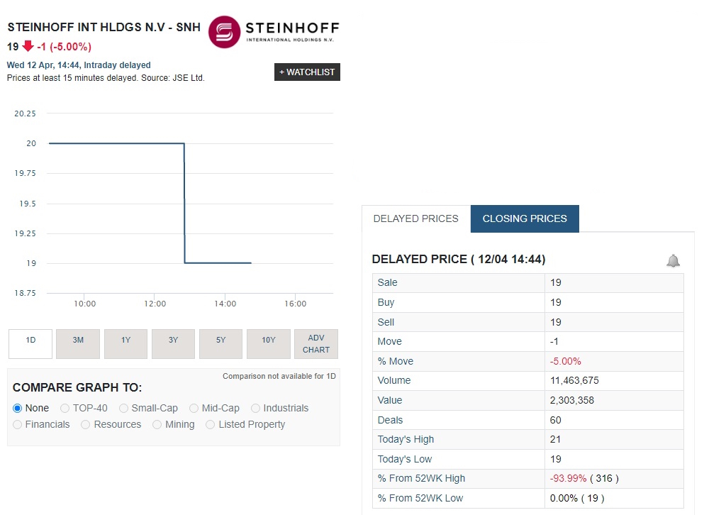Click the Steinhoff company logo
704x515 pixels.
coord(224,31)
